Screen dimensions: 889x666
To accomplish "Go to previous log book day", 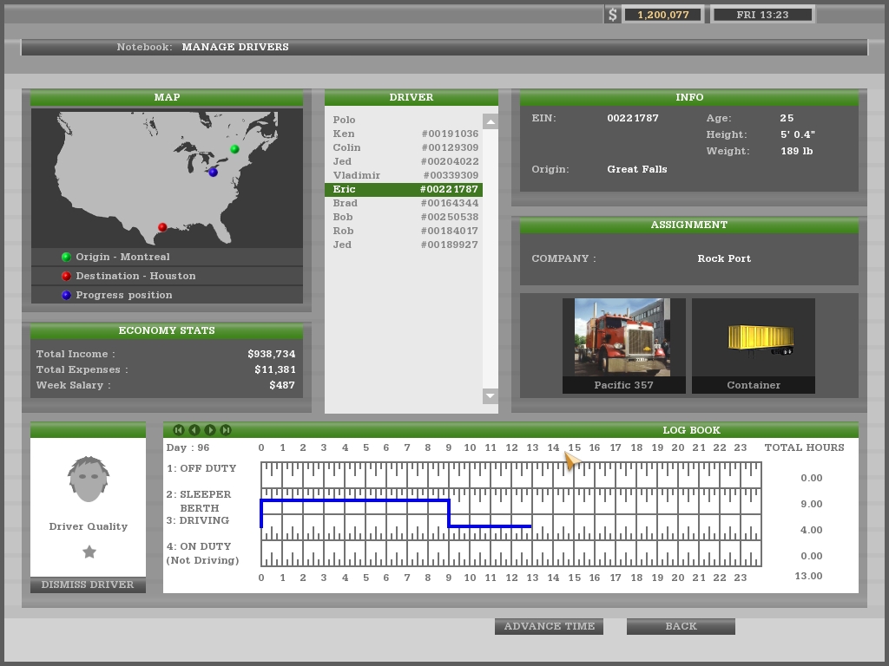I will click(x=194, y=430).
